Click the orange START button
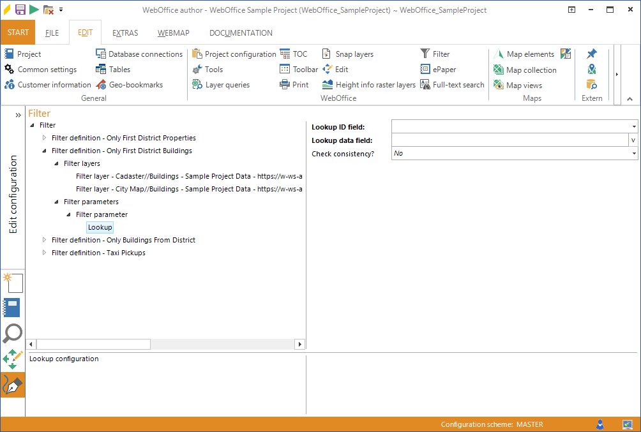This screenshot has height=432, width=641. click(18, 33)
